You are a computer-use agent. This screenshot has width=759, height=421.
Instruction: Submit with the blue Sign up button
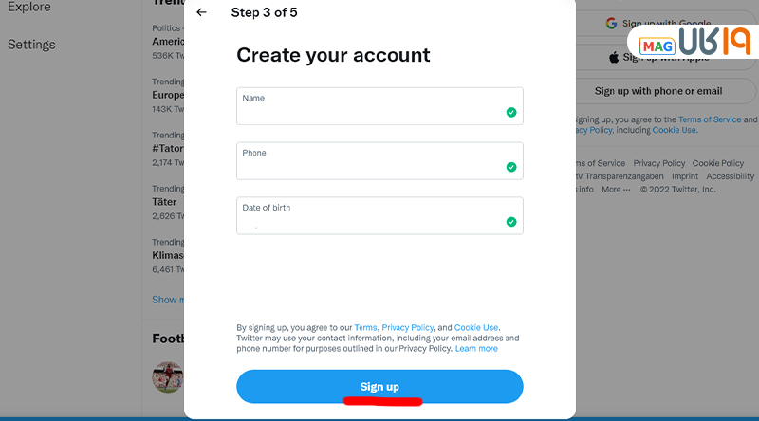(x=379, y=387)
